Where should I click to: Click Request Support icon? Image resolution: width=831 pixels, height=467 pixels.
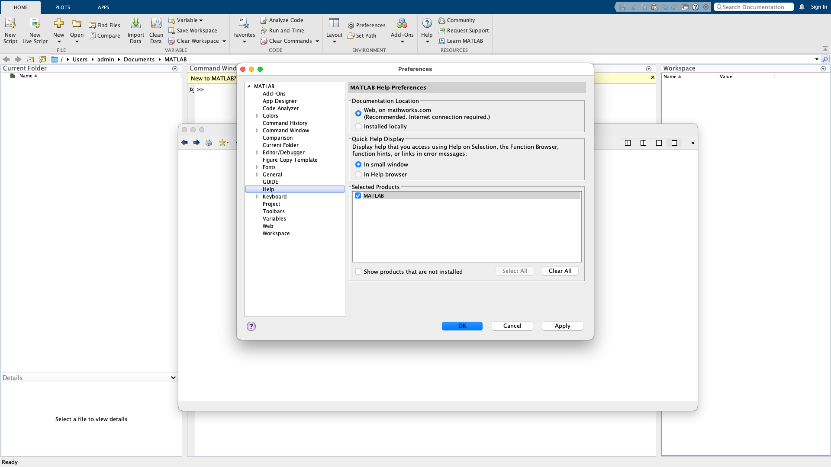click(441, 31)
